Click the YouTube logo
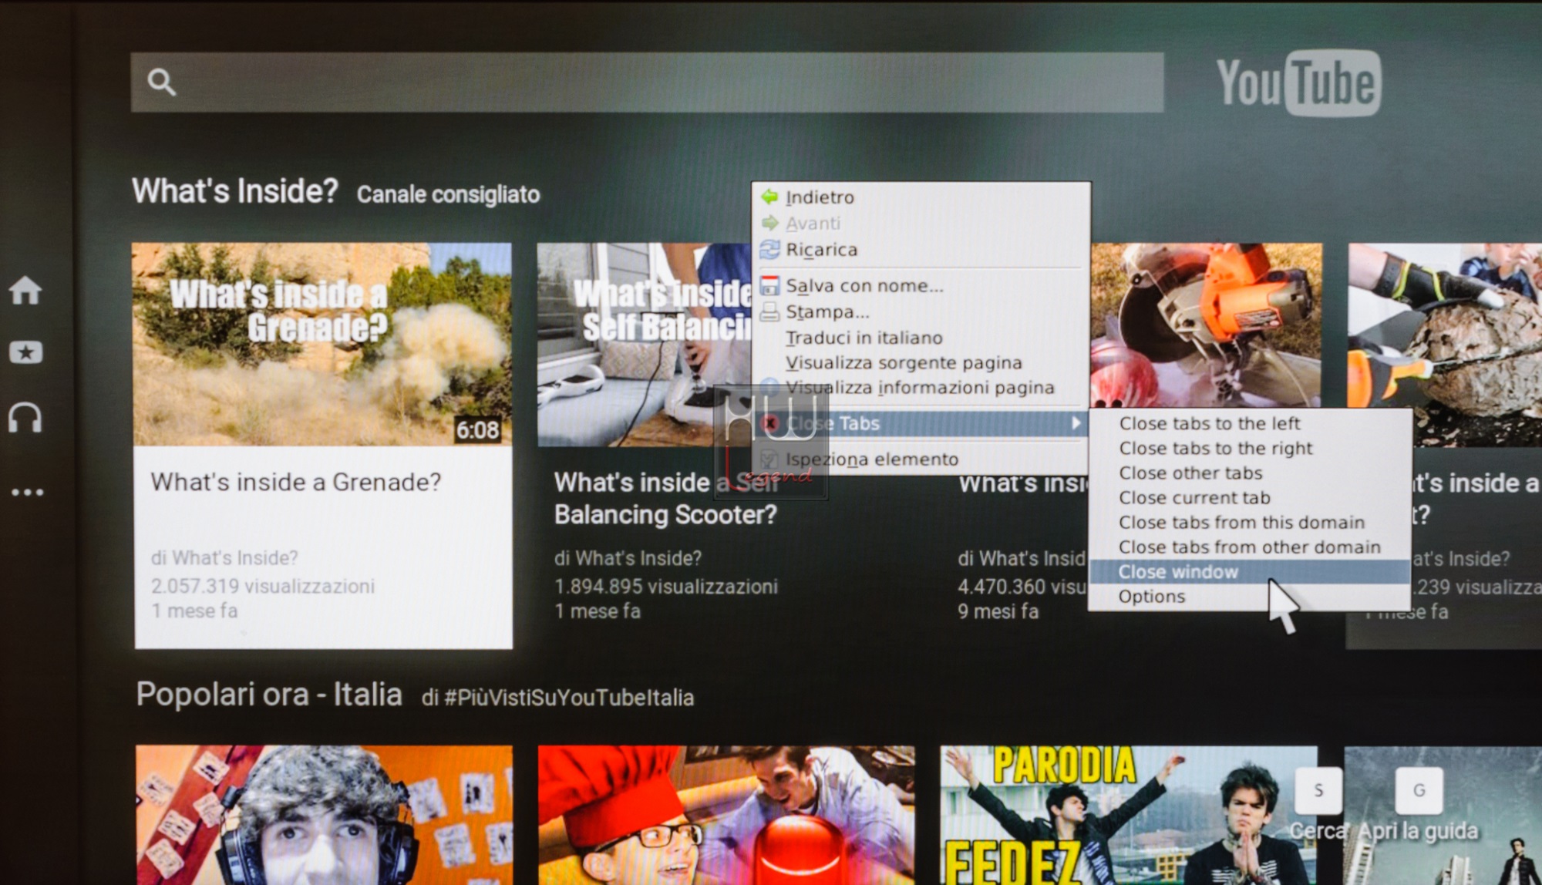The height and width of the screenshot is (885, 1542). pos(1299,83)
